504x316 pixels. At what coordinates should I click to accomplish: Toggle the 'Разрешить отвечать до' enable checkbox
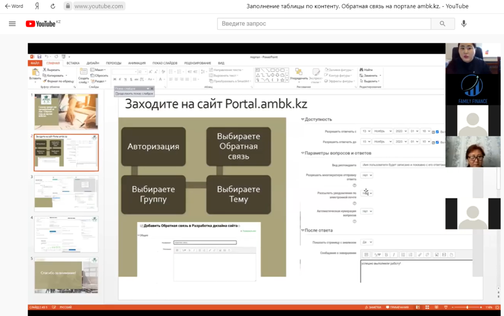pos(437,142)
